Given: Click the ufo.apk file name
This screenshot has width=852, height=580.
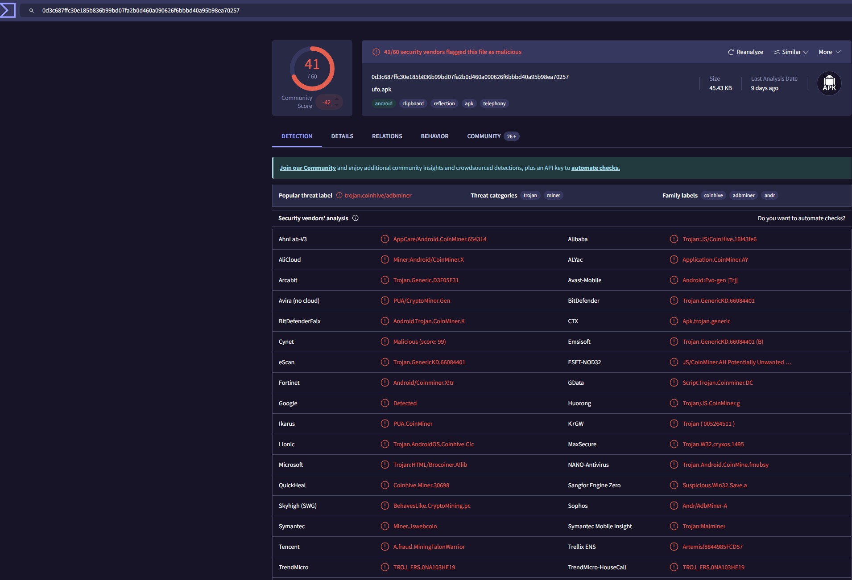Looking at the screenshot, I should (x=381, y=90).
